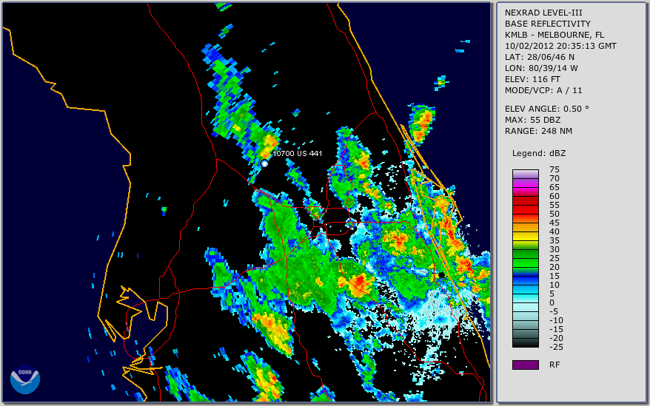Select the "LON: 80/39/14 W" line
Viewport: 650px width, 406px height.
pyautogui.click(x=541, y=68)
